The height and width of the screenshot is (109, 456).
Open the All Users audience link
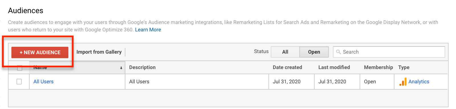pos(43,82)
